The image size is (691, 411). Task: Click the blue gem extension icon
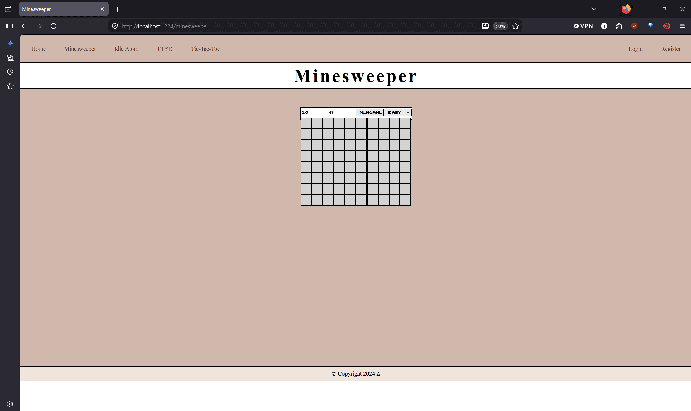point(650,26)
